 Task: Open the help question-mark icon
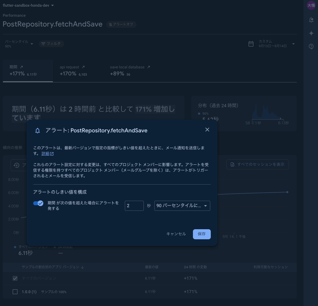(x=311, y=46)
